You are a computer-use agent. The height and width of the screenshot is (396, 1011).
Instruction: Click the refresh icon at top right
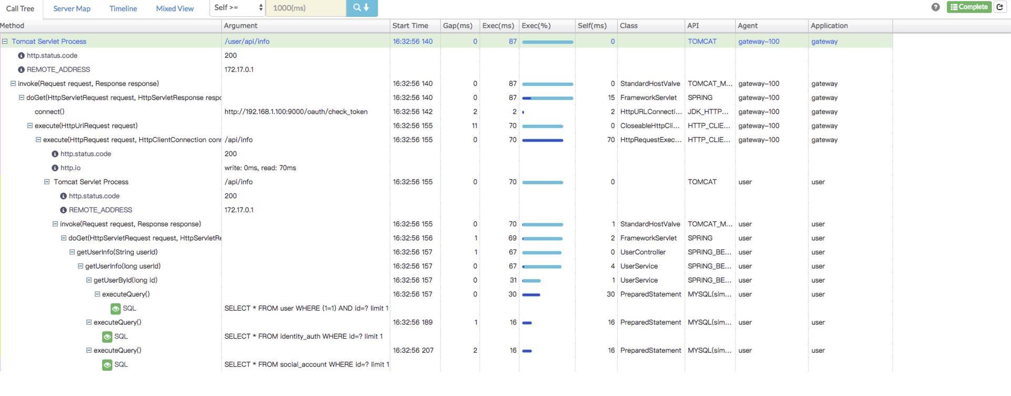tap(999, 7)
